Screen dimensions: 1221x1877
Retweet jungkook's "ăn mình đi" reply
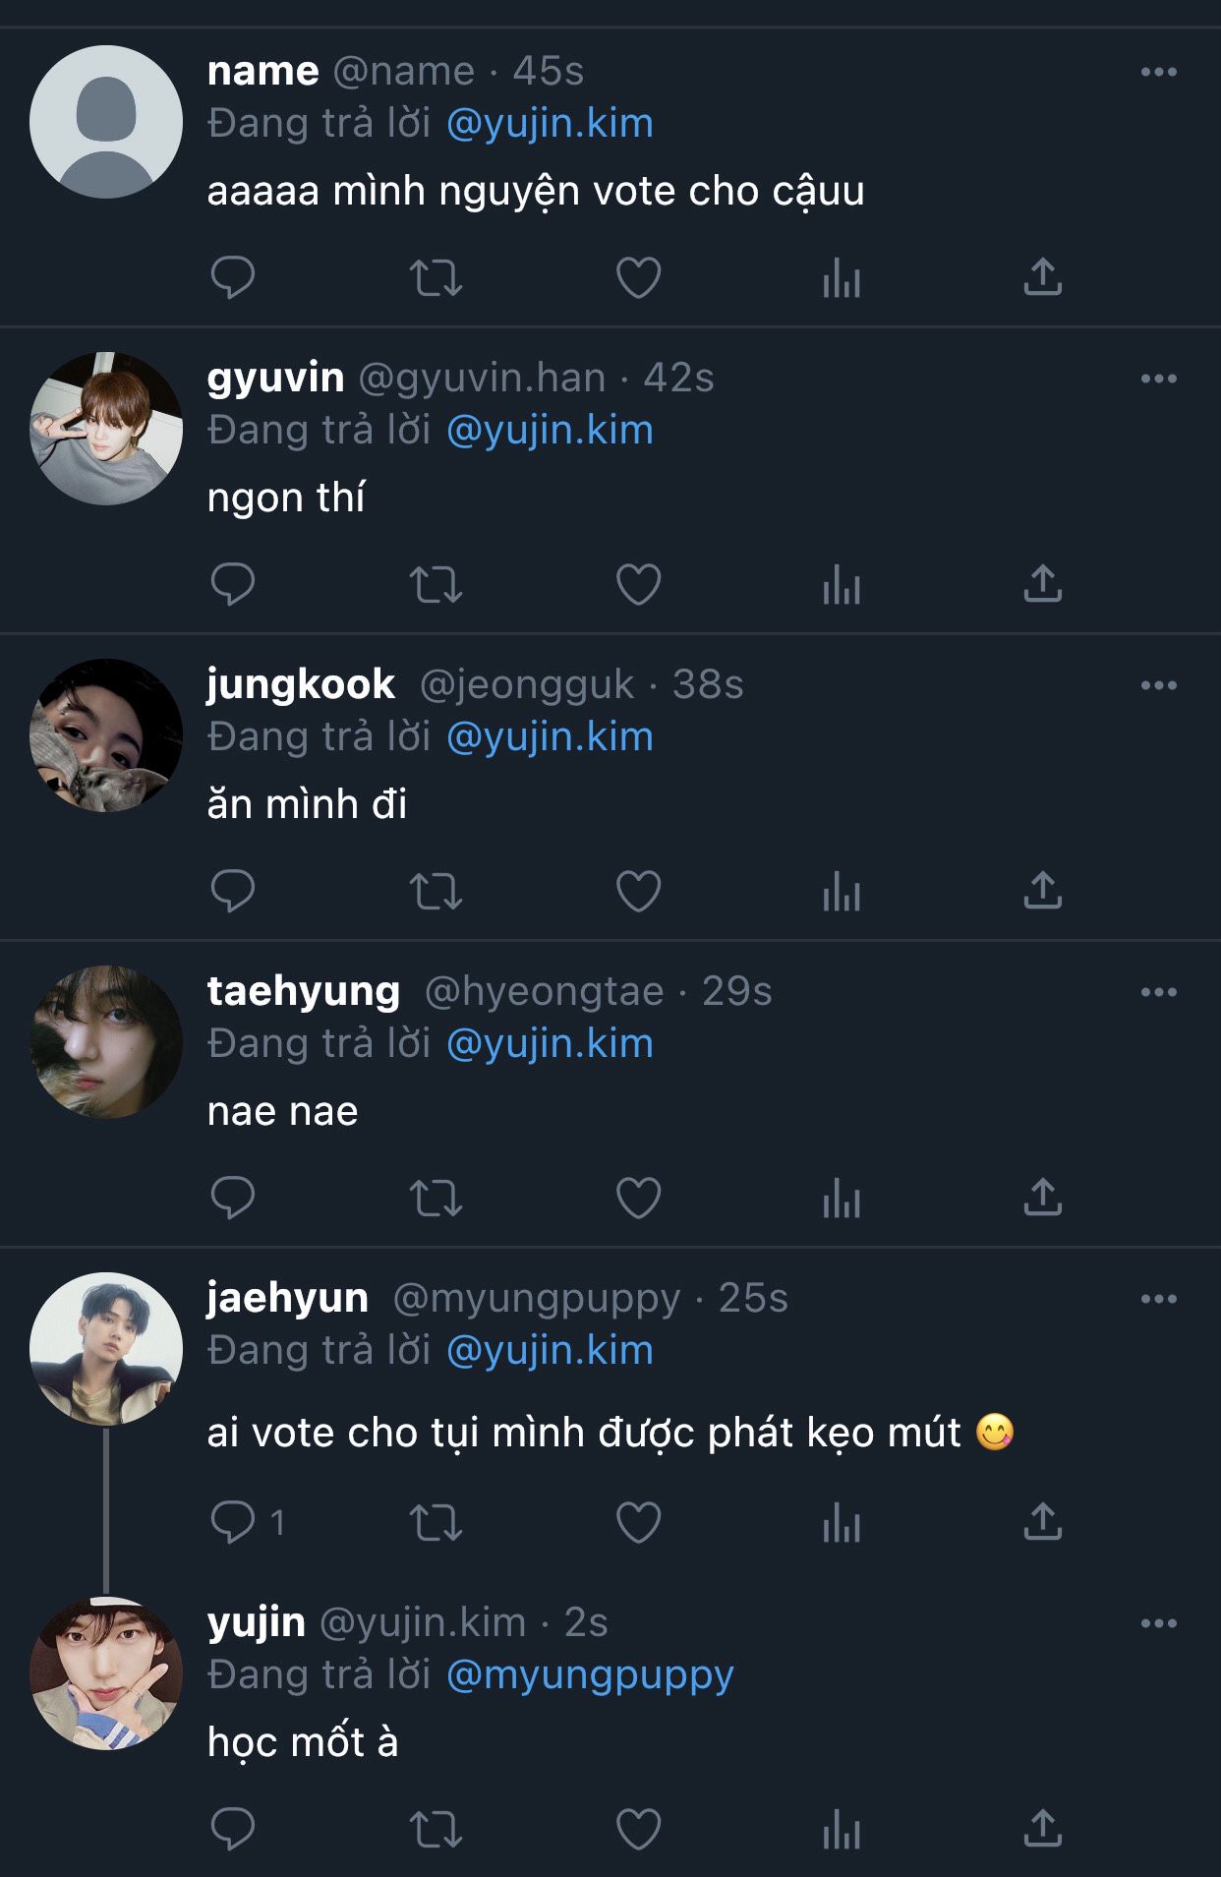coord(436,891)
